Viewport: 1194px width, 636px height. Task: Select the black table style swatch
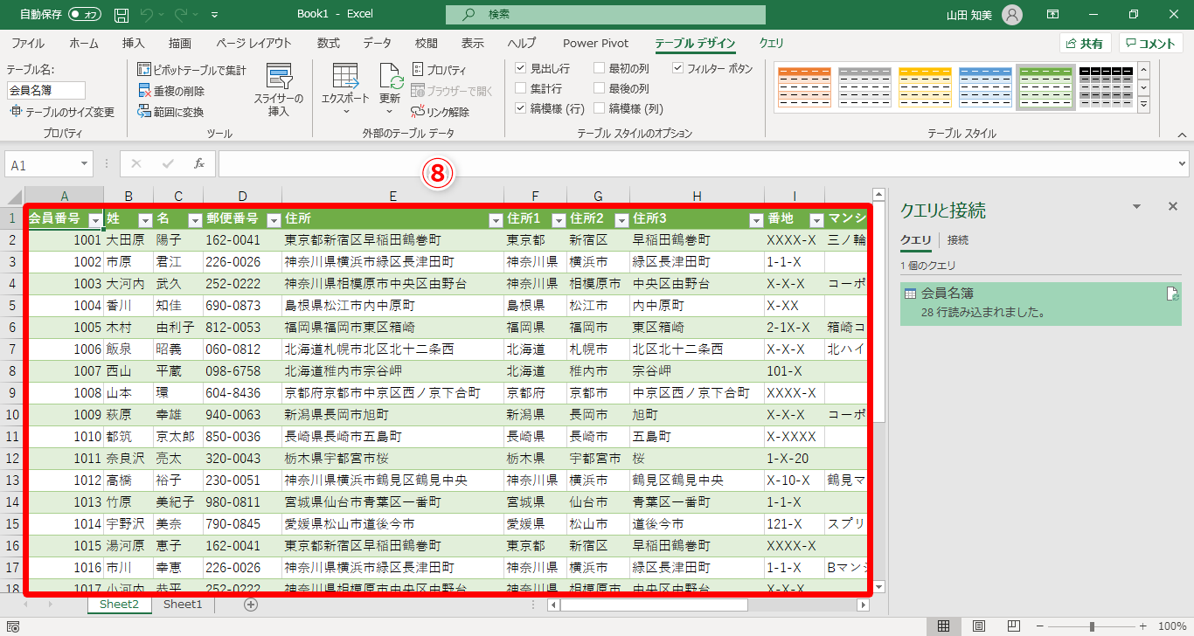click(x=1106, y=87)
